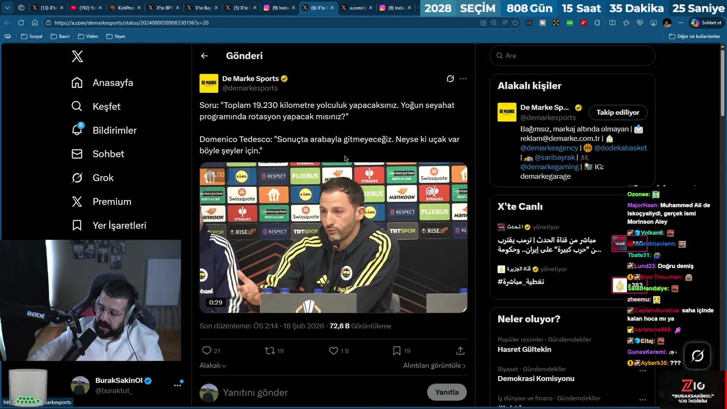Open the Basın bookmarks folder
727x409 pixels.
pyautogui.click(x=60, y=36)
